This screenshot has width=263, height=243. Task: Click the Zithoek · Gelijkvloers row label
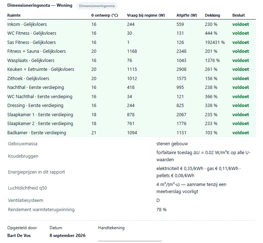[x=28, y=79]
